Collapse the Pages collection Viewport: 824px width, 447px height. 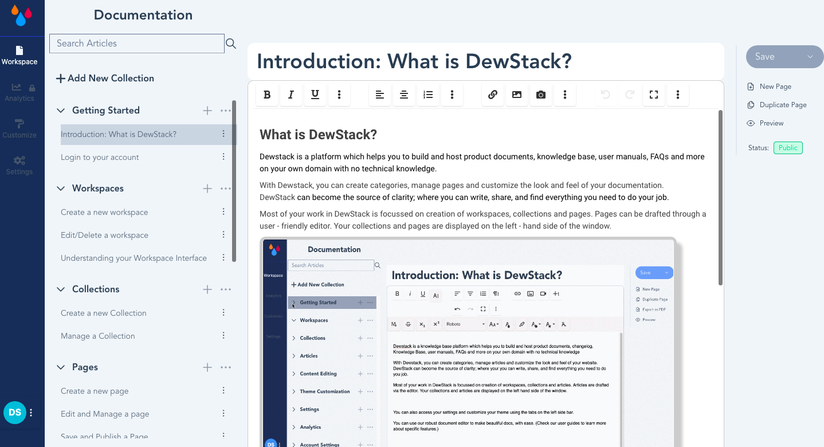(61, 367)
